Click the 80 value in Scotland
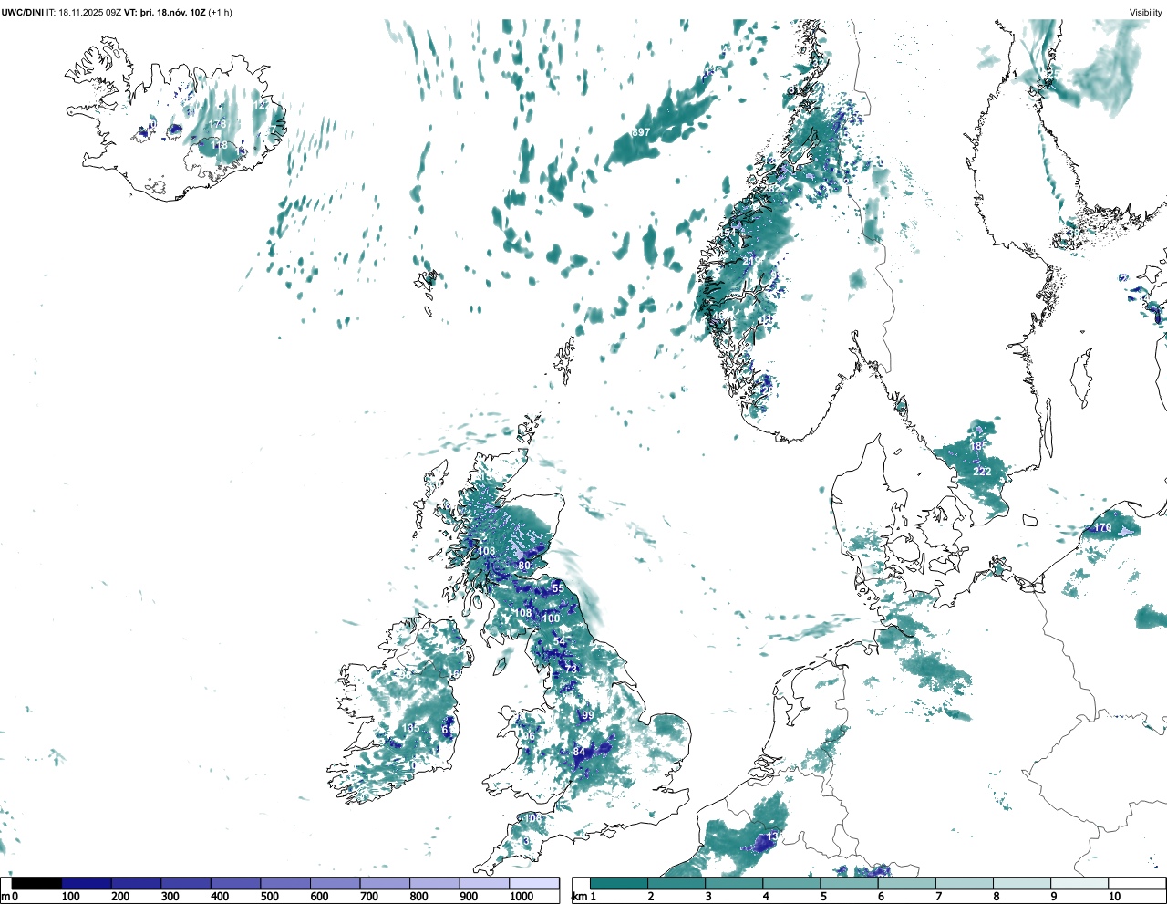The width and height of the screenshot is (1167, 904). click(524, 566)
